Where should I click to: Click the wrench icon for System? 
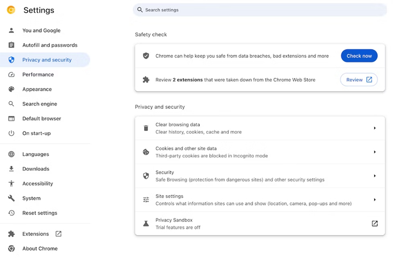click(x=11, y=198)
